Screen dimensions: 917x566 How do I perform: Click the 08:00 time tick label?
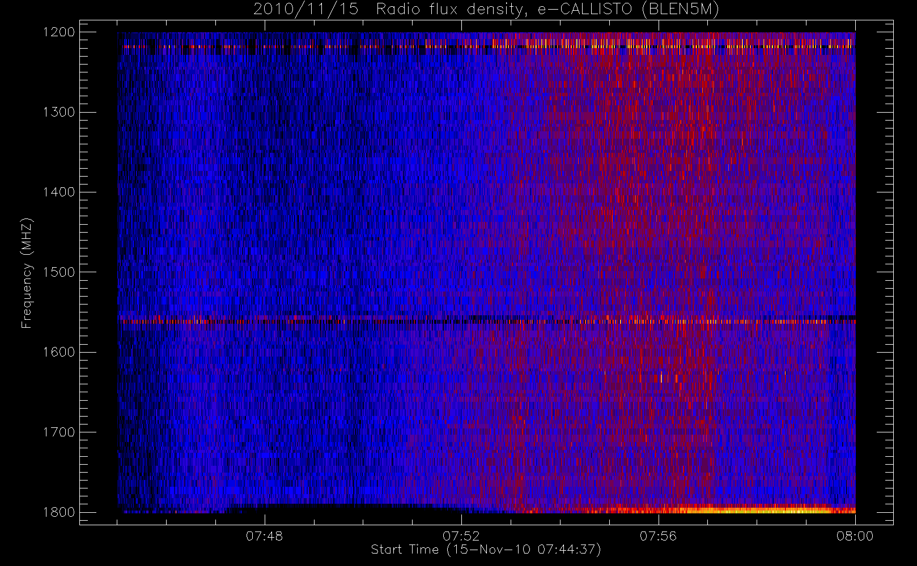pyautogui.click(x=855, y=536)
